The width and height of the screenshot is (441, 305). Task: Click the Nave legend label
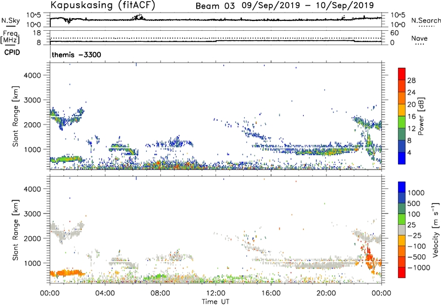(420, 38)
